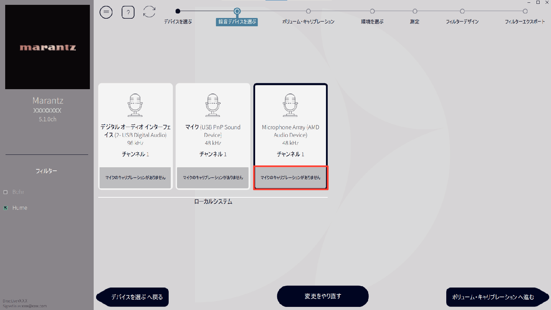This screenshot has height=310, width=551.
Task: Click calibration button under USB PnP Sound Device
Action: click(x=213, y=178)
